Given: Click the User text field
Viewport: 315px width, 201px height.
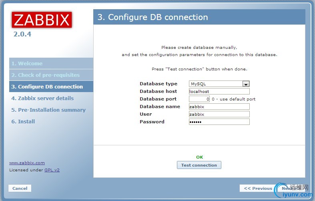Looking at the screenshot, I should (219, 114).
